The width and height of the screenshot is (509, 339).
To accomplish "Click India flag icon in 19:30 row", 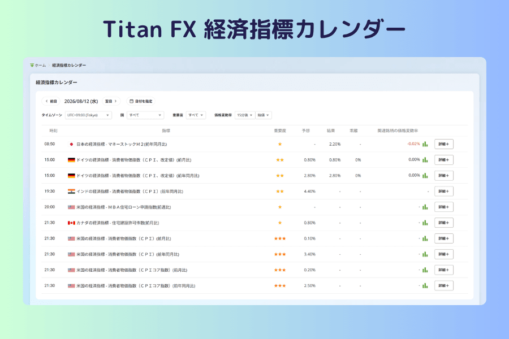I will 71,192.
